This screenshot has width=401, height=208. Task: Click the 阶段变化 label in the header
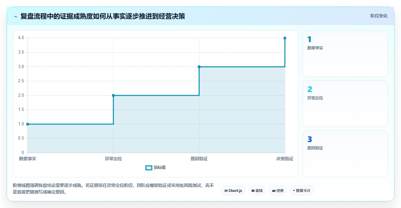point(379,16)
